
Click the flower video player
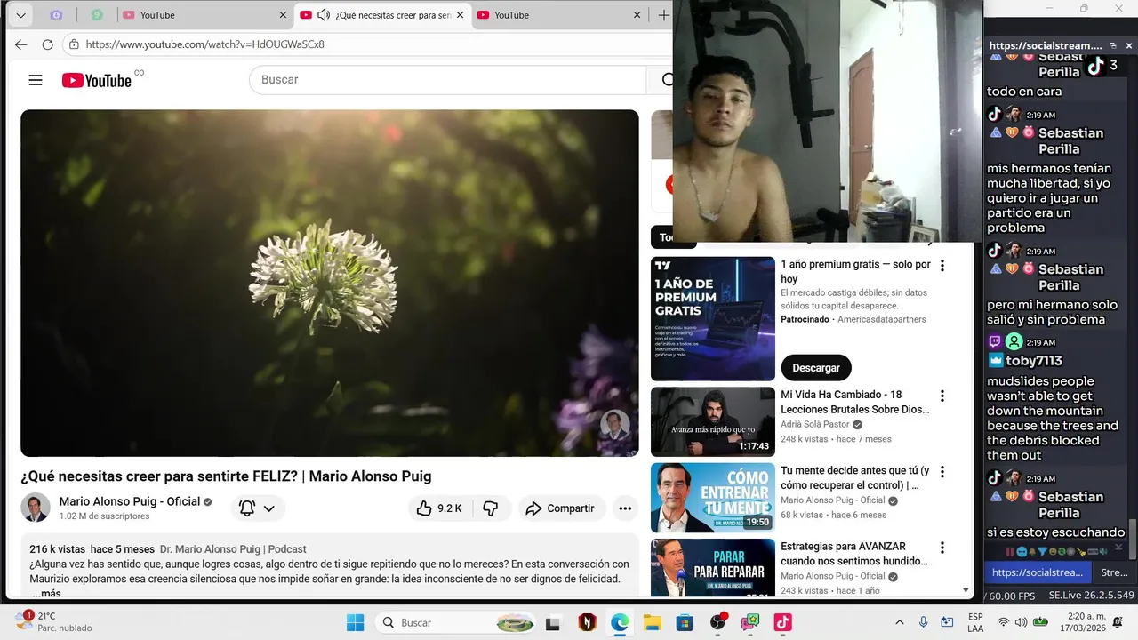330,283
